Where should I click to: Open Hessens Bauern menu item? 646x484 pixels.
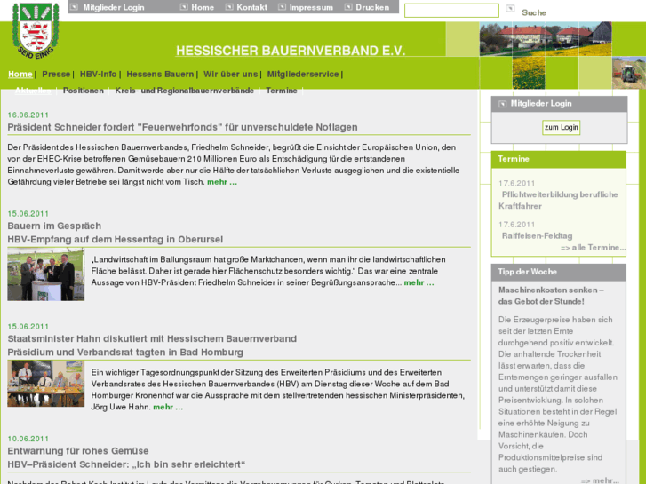[x=160, y=74]
